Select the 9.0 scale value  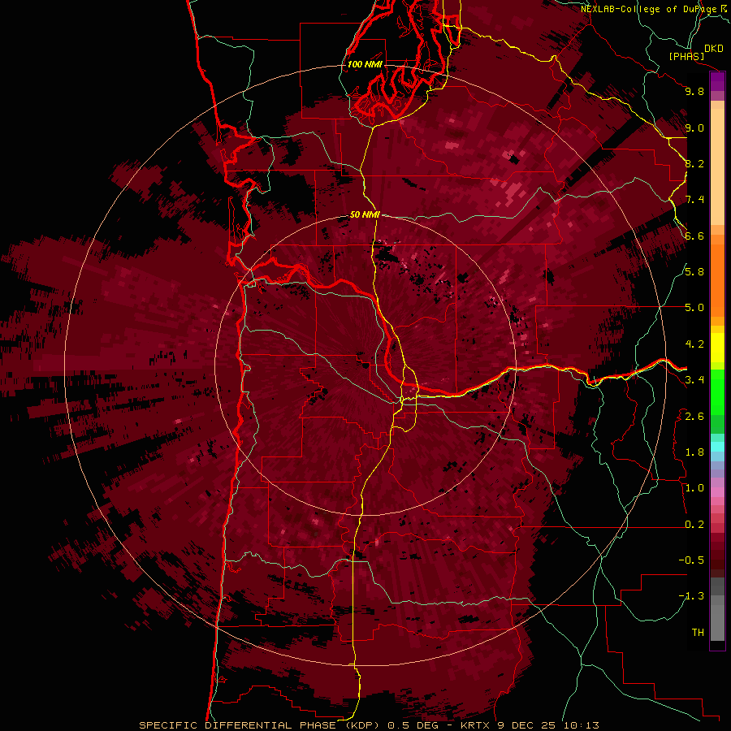694,128
